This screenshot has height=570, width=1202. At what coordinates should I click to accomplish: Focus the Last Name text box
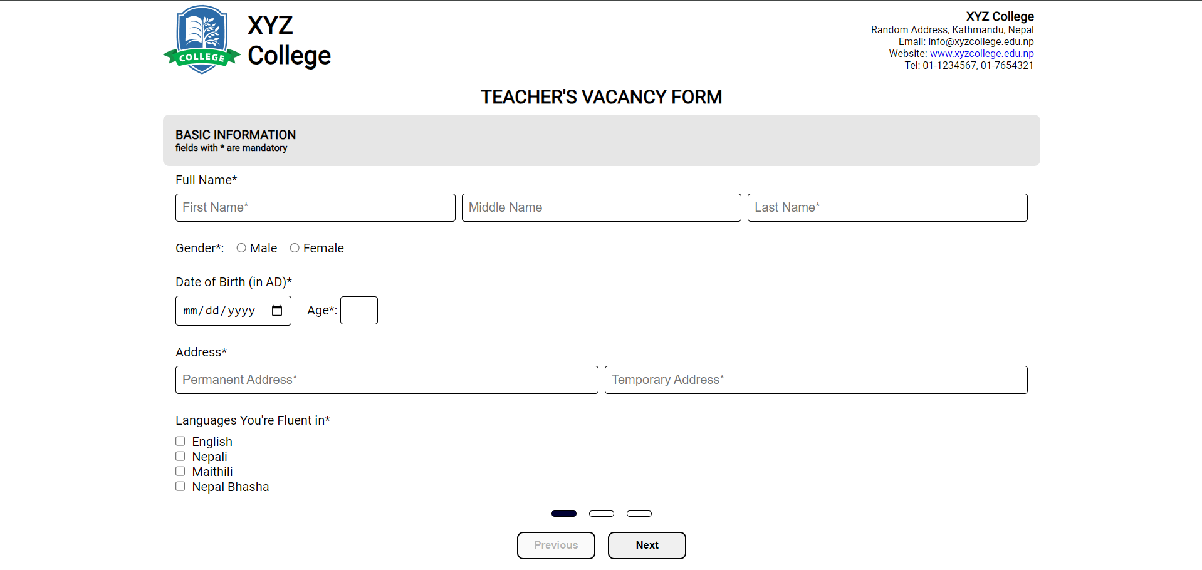(x=887, y=207)
